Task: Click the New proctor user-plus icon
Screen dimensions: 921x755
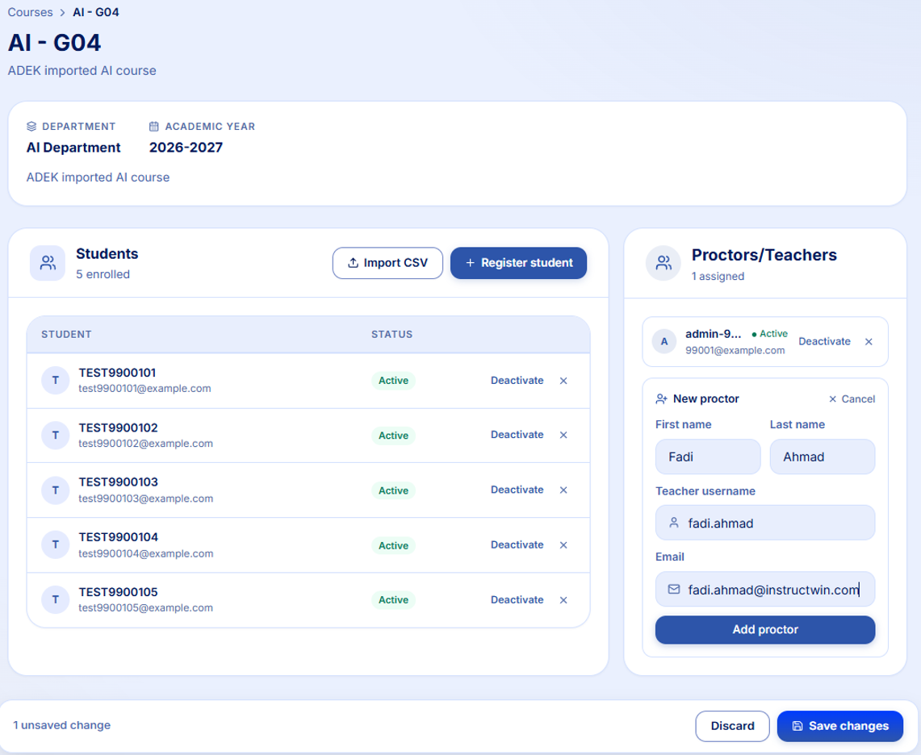Action: [661, 399]
